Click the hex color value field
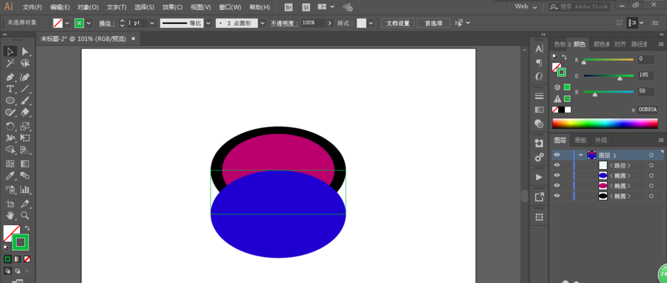 (x=647, y=109)
